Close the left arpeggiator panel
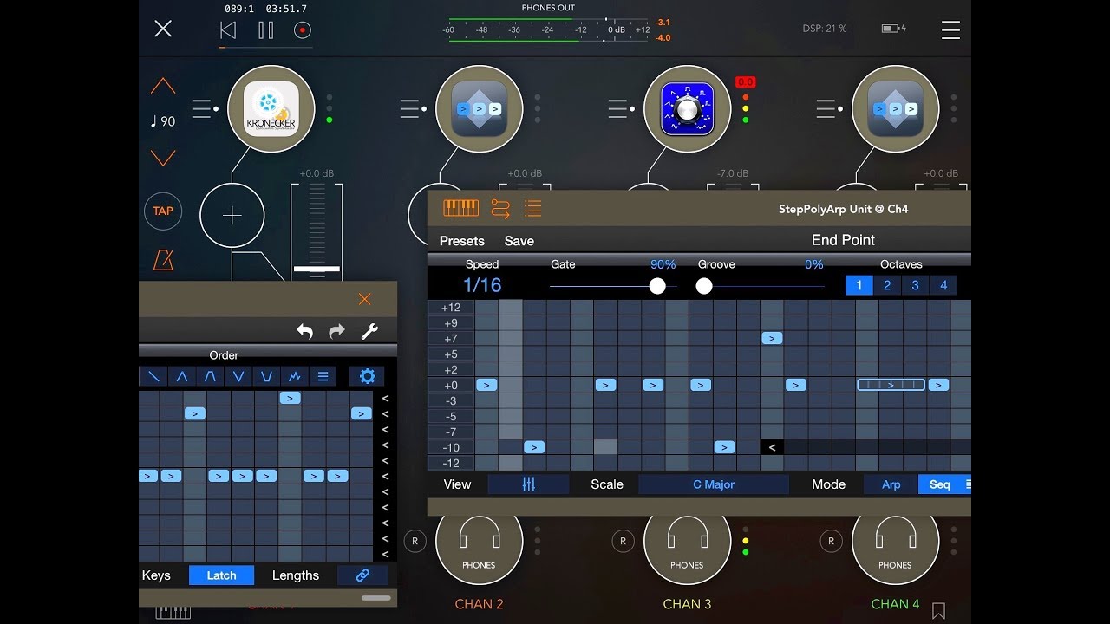 (365, 299)
